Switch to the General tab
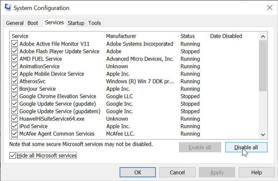278x181 pixels. 15,23
